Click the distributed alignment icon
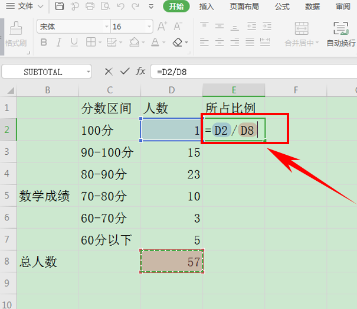 point(265,42)
